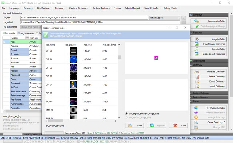Screen dimensions: 233x143
Task: Click the fw_output path field
Action: coord(100,22)
